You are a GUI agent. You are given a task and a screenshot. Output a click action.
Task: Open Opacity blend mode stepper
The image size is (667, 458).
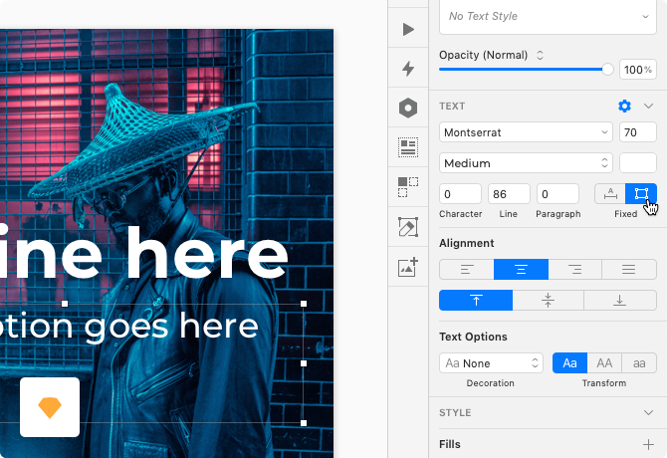click(x=540, y=56)
